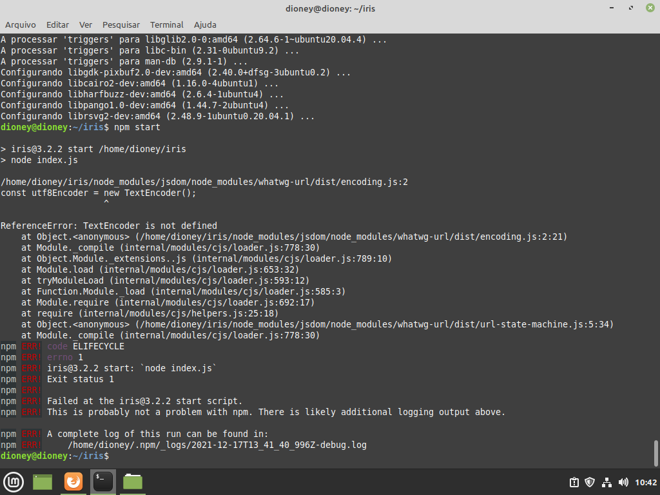Open the Pesquisar menu

pyautogui.click(x=121, y=24)
